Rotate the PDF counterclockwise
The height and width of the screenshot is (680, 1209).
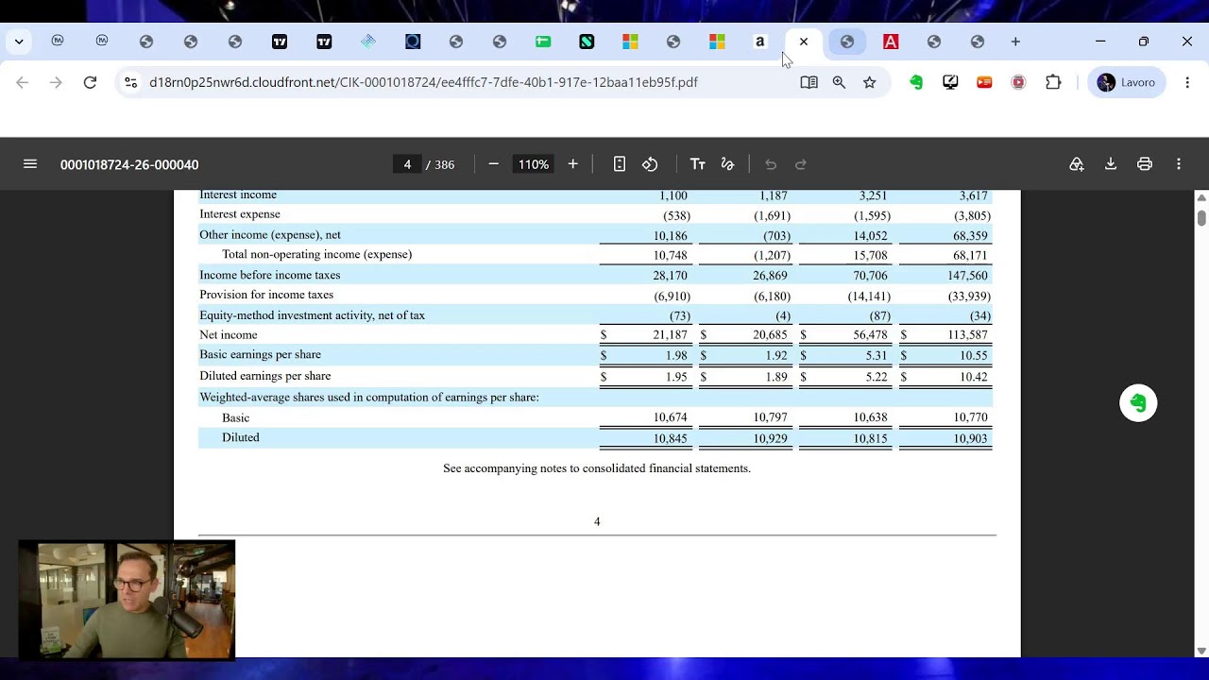[650, 164]
